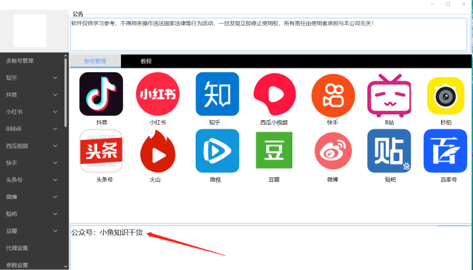The image size is (473, 270).
Task: Open the Tieba (贴吧) blue icon
Action: [389, 151]
